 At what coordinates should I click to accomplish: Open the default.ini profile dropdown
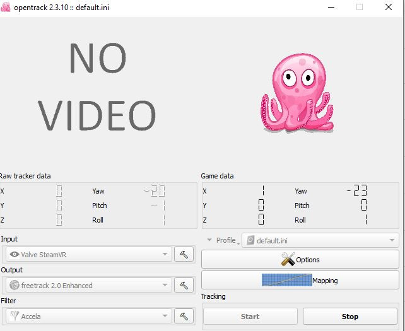point(320,240)
